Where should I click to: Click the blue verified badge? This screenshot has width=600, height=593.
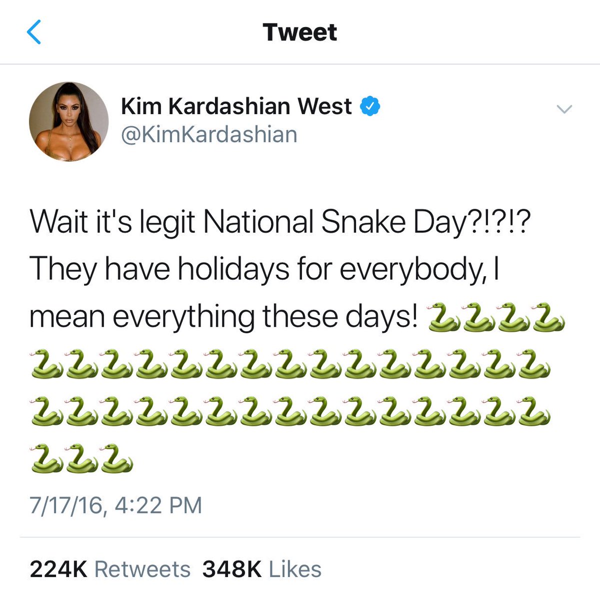click(370, 106)
